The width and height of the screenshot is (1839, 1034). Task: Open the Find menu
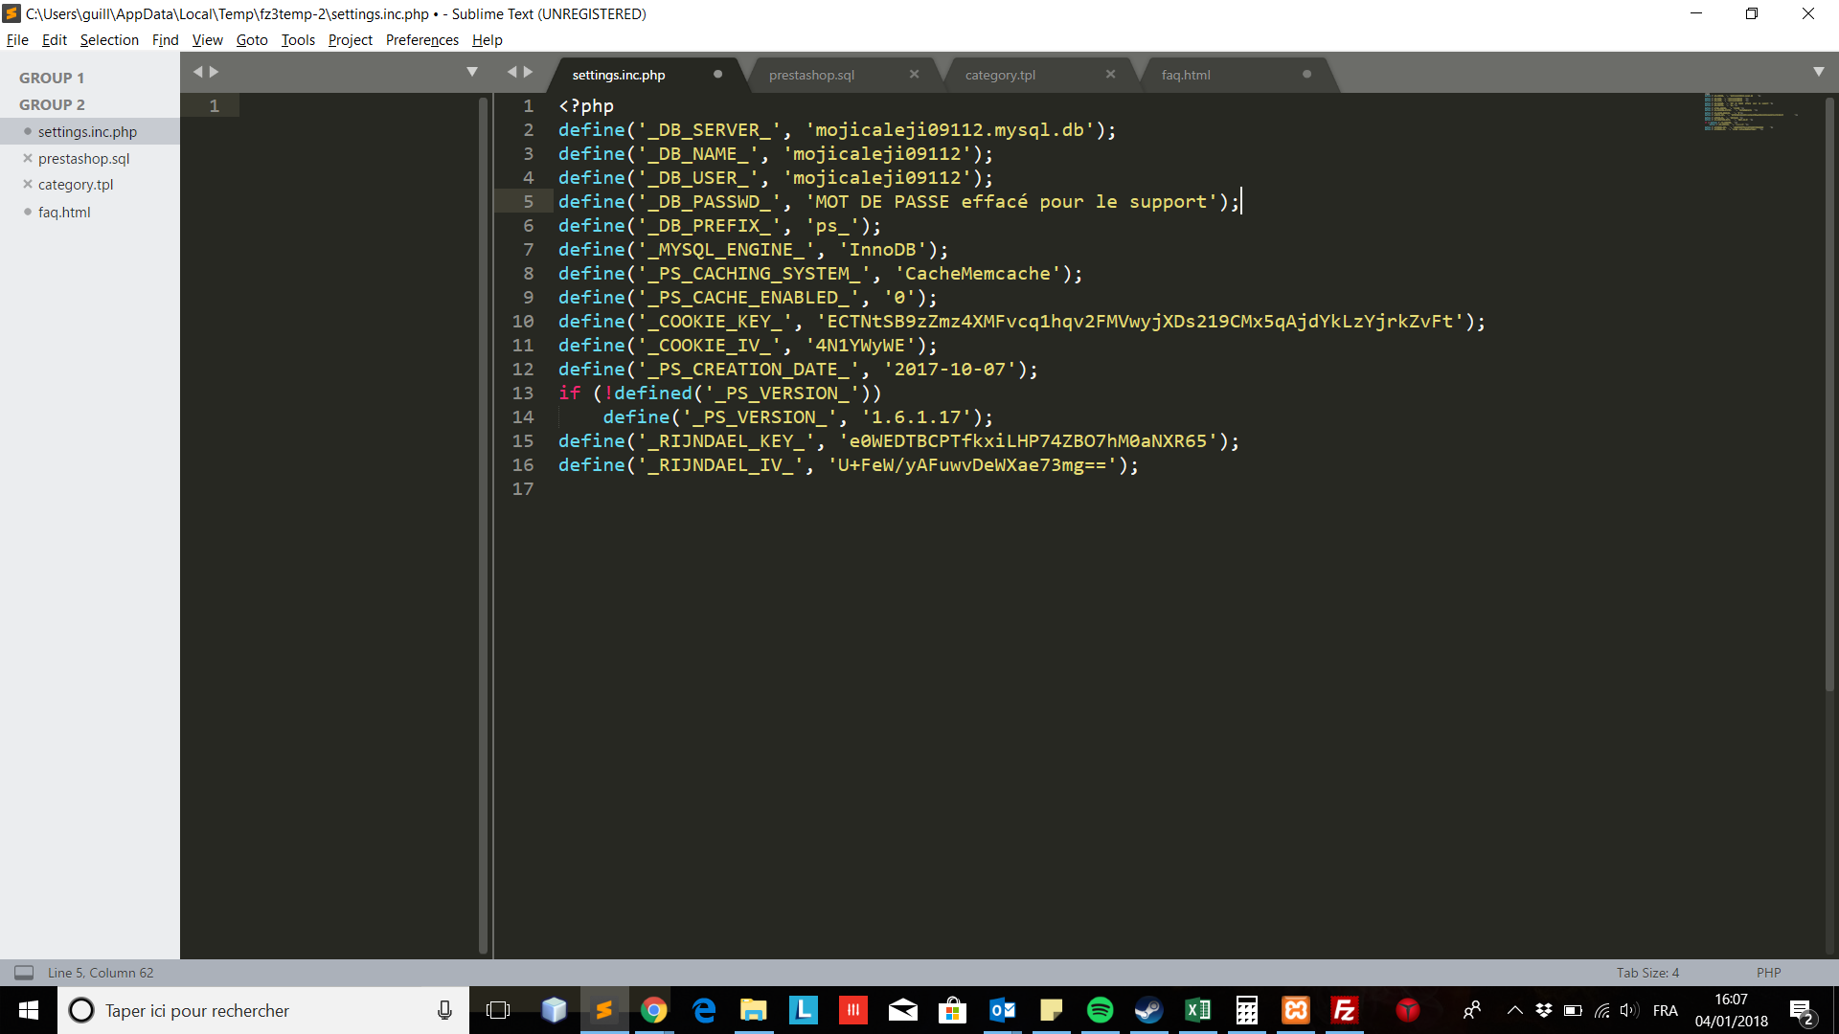pos(165,39)
